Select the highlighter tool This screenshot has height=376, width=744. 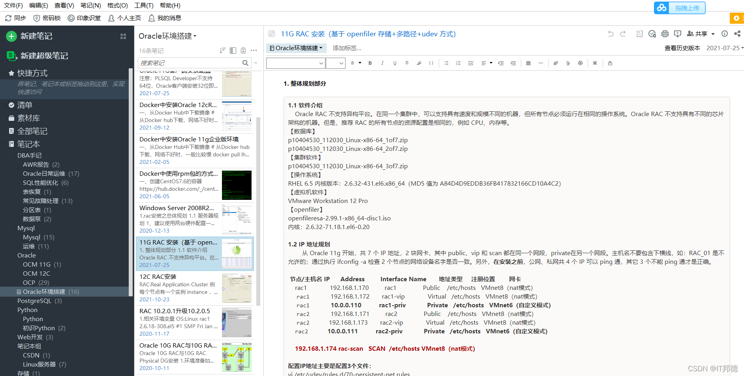coord(419,63)
